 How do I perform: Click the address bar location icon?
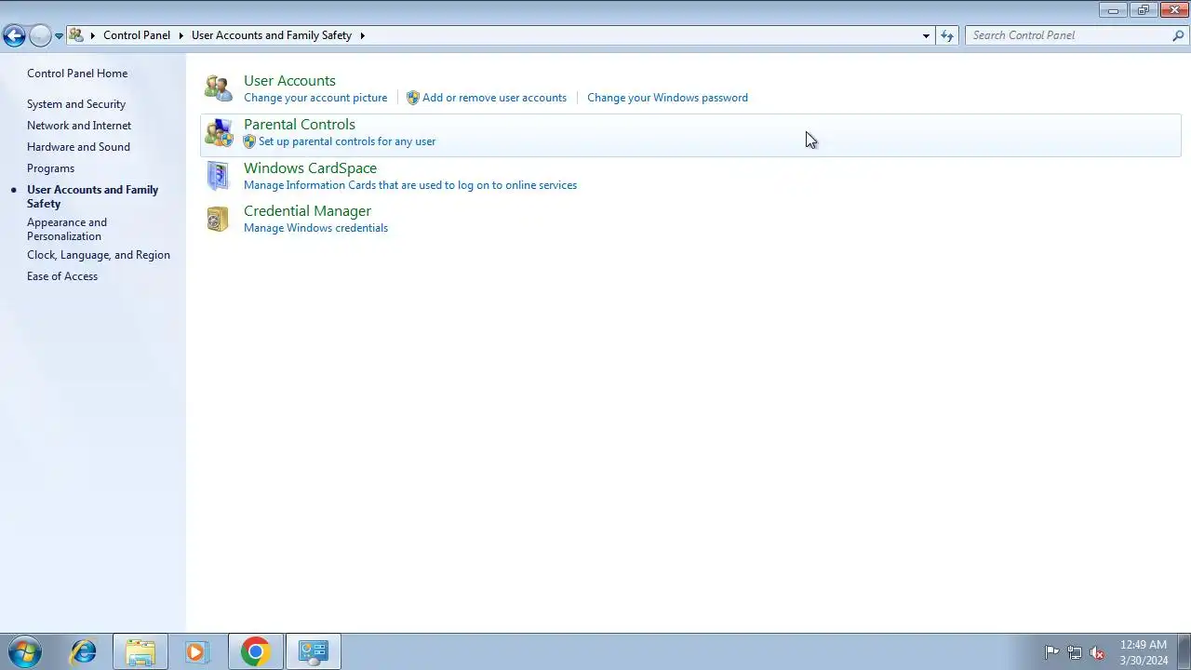point(76,35)
